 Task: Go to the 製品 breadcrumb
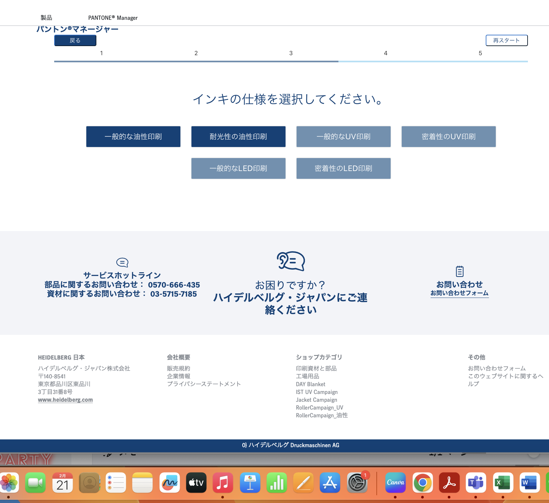tap(46, 18)
